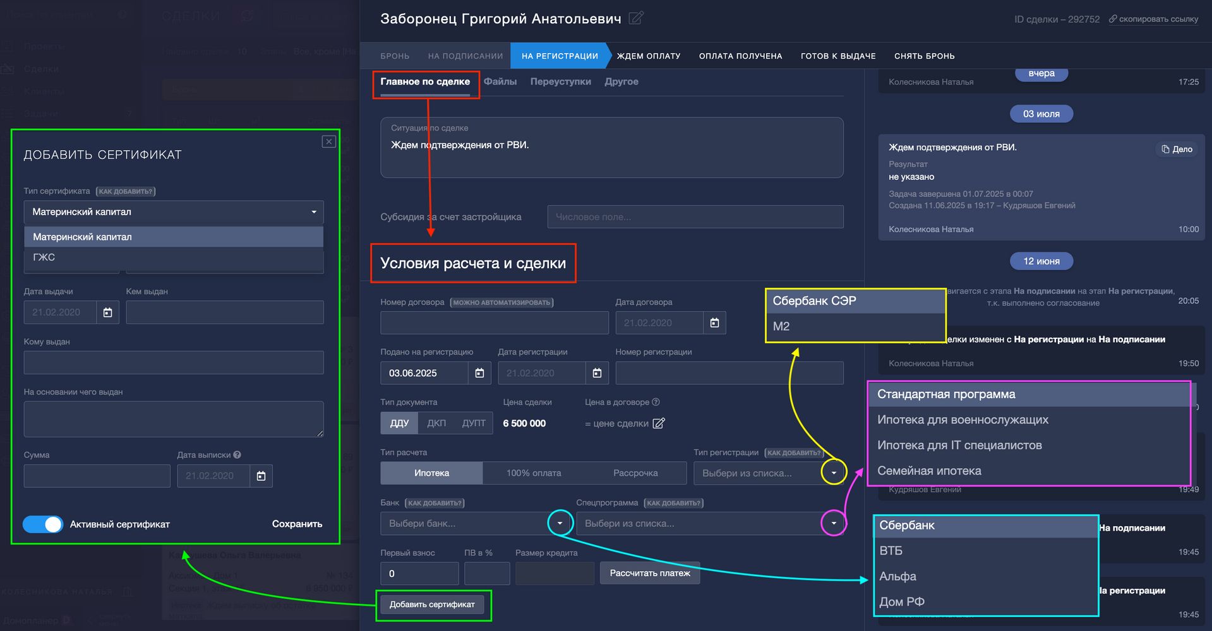This screenshot has width=1212, height=631.
Task: Toggle the Активный сертификат switch
Action: [43, 524]
